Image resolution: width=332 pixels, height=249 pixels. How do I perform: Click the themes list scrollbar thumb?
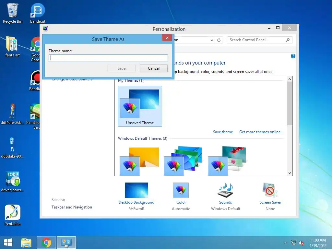click(290, 103)
